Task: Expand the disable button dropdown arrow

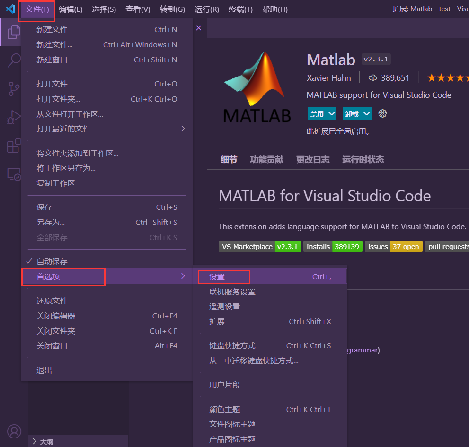Action: point(332,113)
